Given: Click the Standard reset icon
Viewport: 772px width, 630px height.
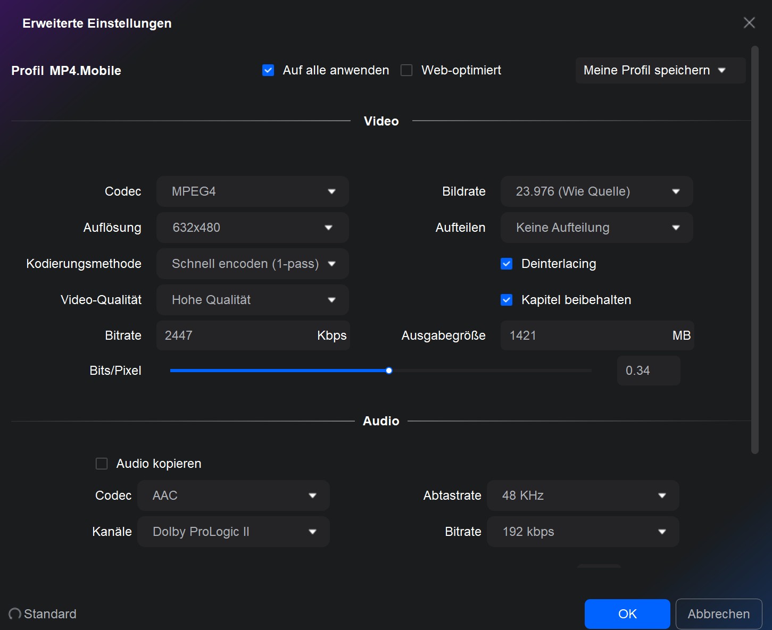Looking at the screenshot, I should click(x=15, y=614).
